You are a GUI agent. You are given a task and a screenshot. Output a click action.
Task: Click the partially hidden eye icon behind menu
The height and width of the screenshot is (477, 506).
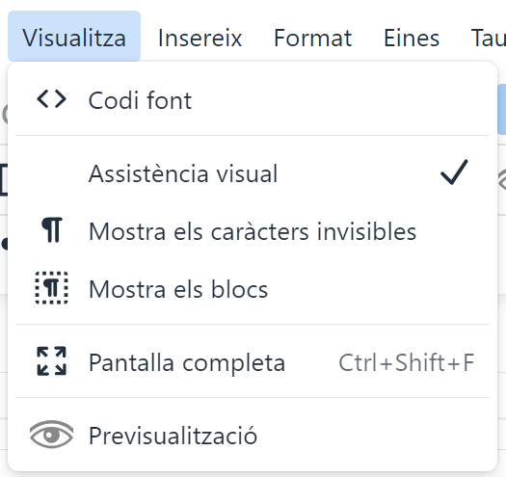(502, 180)
